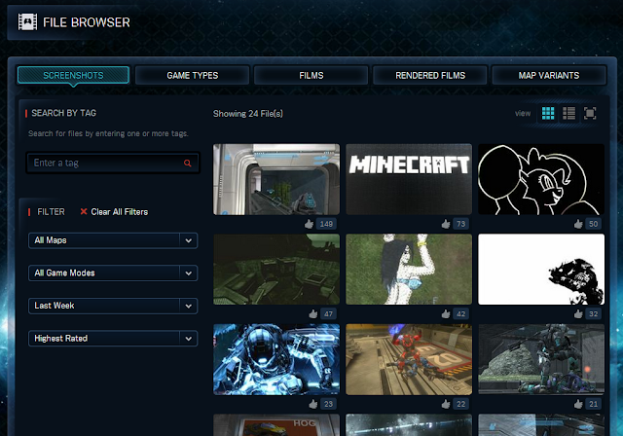Click the search magnifier icon in tag field
Image resolution: width=623 pixels, height=436 pixels.
(x=187, y=163)
